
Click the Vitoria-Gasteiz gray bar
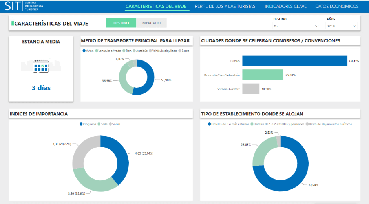click(250, 89)
